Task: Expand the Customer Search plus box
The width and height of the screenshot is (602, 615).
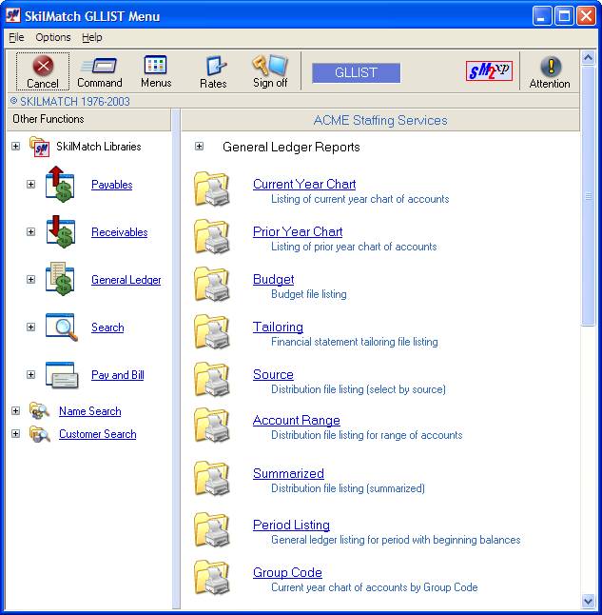Action: (x=15, y=434)
